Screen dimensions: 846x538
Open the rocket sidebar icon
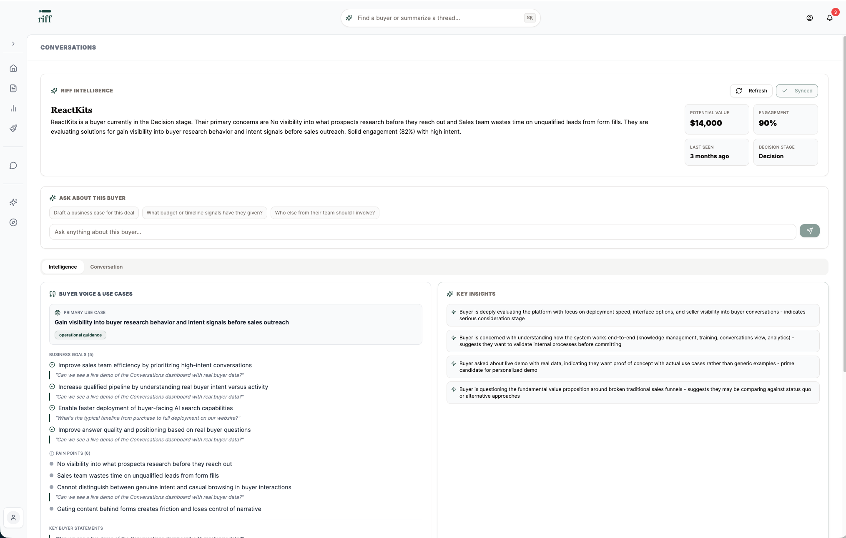pos(13,128)
